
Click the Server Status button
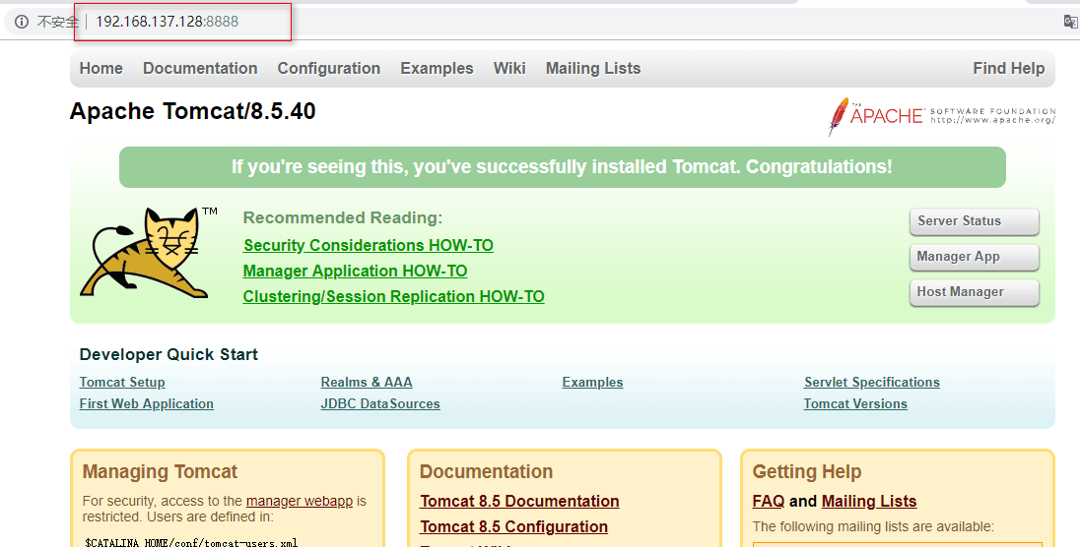click(x=974, y=221)
